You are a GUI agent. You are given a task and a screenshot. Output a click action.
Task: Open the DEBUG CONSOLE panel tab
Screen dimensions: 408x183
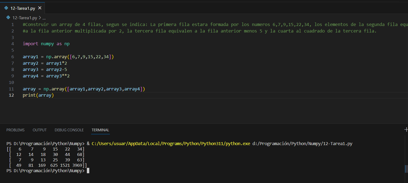click(x=69, y=130)
